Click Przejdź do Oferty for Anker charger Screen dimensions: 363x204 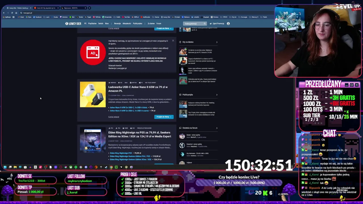164,117
